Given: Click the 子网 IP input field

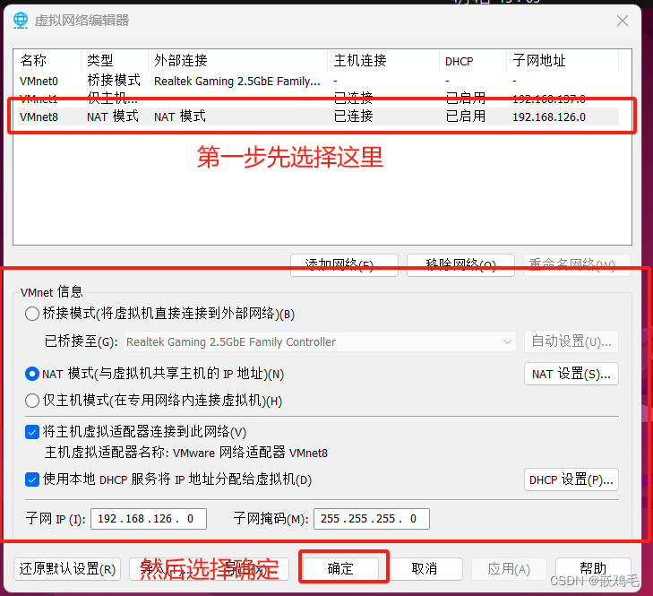Looking at the screenshot, I should pyautogui.click(x=149, y=519).
